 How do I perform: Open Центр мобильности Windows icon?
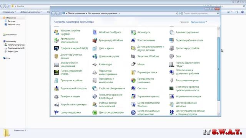pos(133,105)
